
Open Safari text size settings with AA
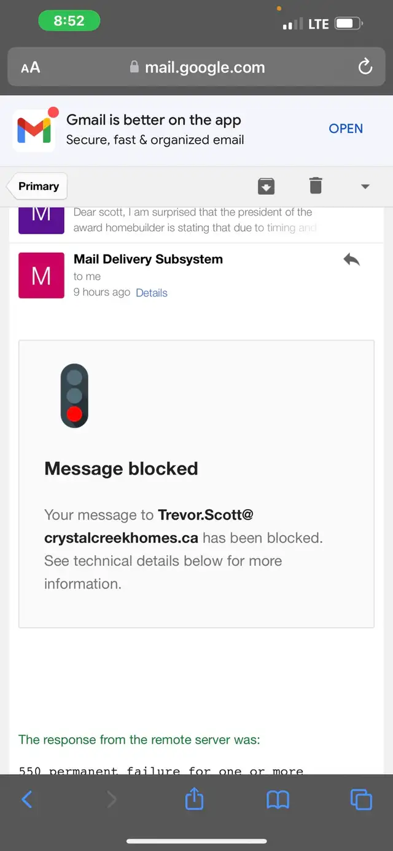29,67
